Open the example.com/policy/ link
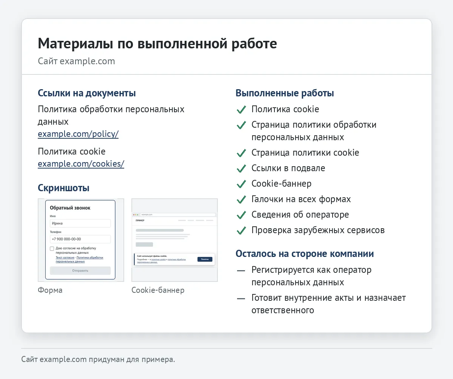 (x=78, y=134)
